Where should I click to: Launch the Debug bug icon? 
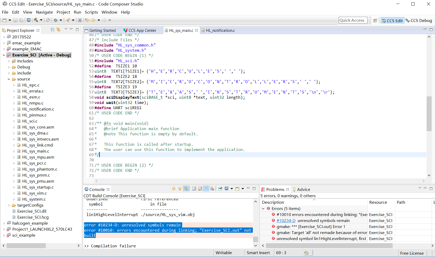coord(55,20)
